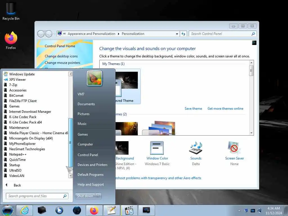Screen dimensions: 288x216
Task: Open Control Panel from Start menu
Action: coord(88,155)
